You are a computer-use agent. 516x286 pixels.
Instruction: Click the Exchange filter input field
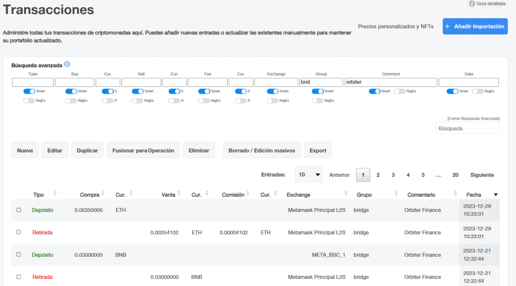pyautogui.click(x=276, y=82)
